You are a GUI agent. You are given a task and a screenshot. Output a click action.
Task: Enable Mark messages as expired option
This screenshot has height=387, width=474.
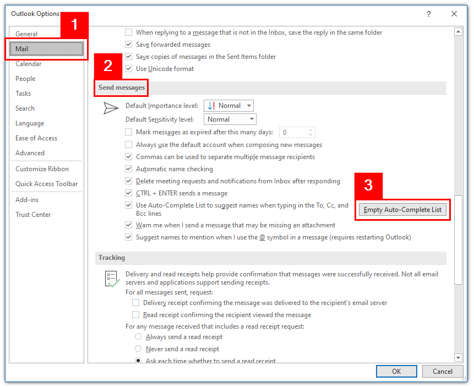click(128, 132)
